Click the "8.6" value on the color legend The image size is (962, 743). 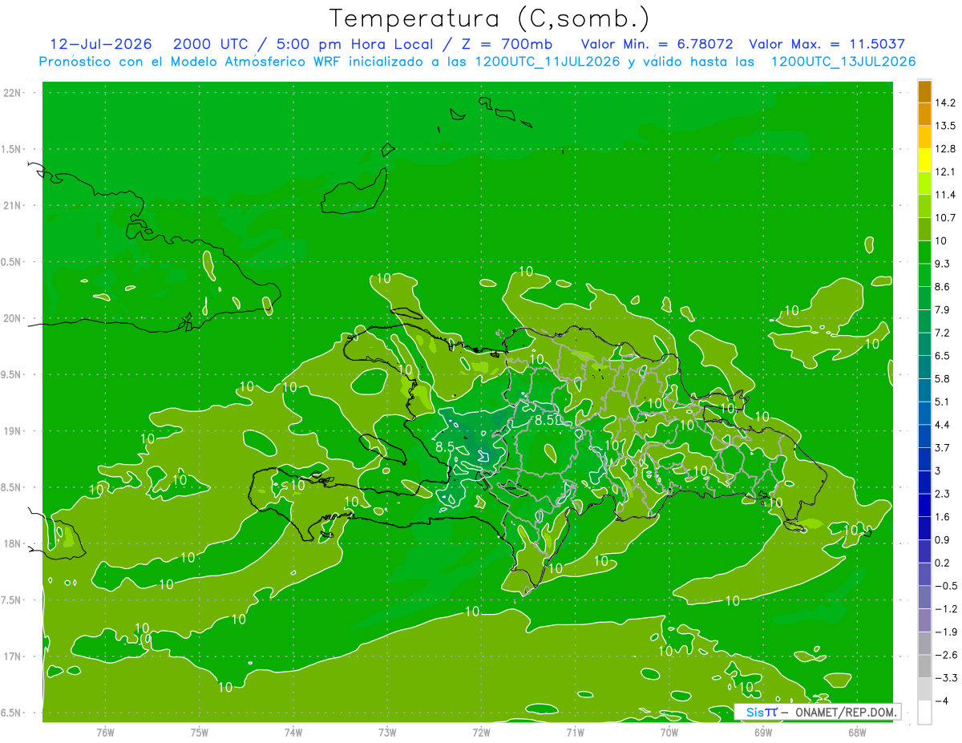coord(943,287)
